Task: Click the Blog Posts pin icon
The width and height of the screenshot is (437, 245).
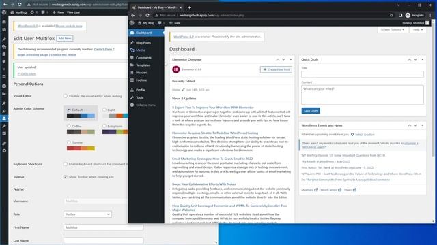Action: pyautogui.click(x=132, y=43)
